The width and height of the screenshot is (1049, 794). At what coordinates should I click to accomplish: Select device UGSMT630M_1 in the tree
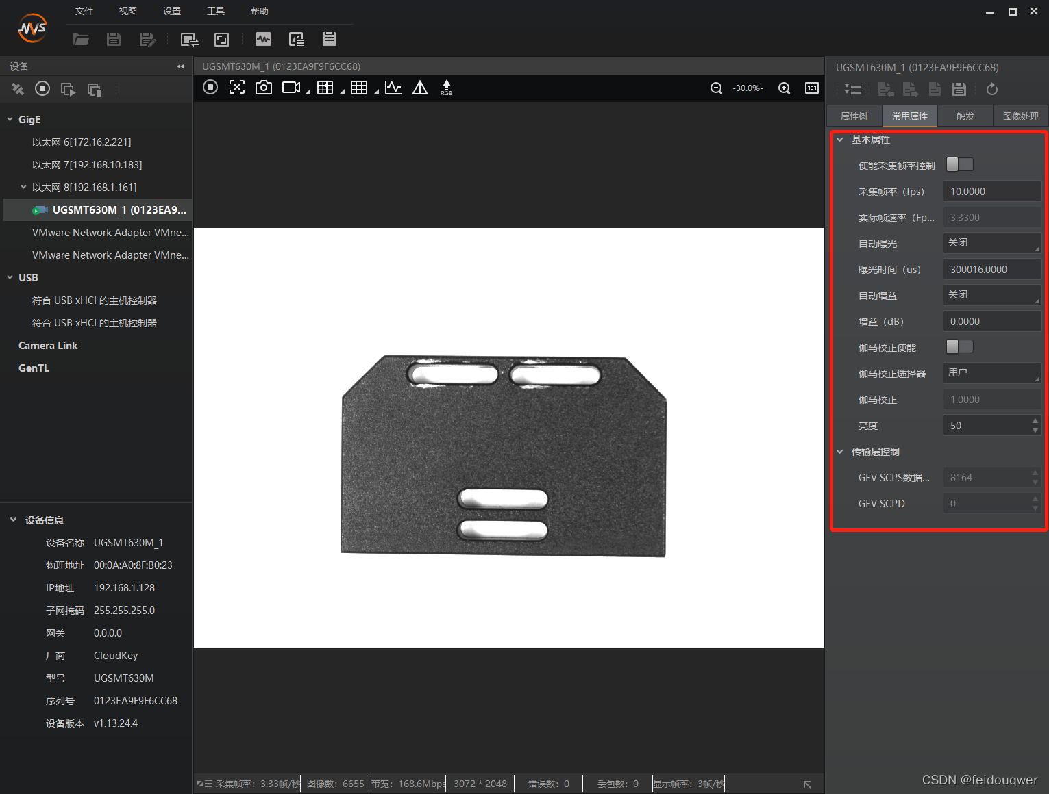tap(97, 210)
